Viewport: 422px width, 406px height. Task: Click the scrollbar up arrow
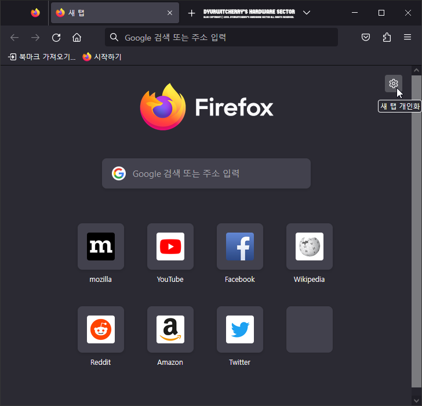tap(416, 70)
